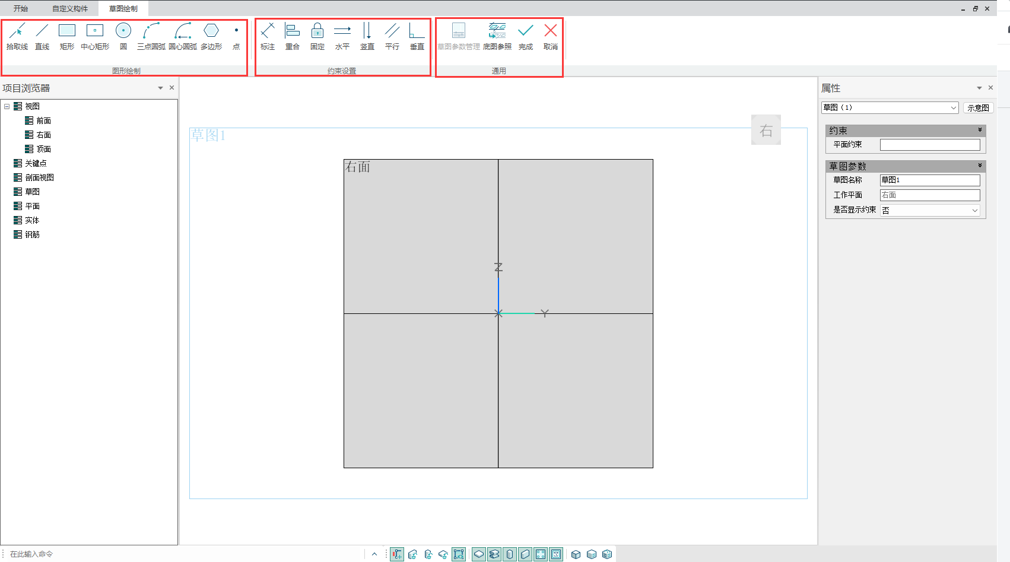
Task: Toggle the slanted wall panel icon in bottom bar
Action: 525,554
